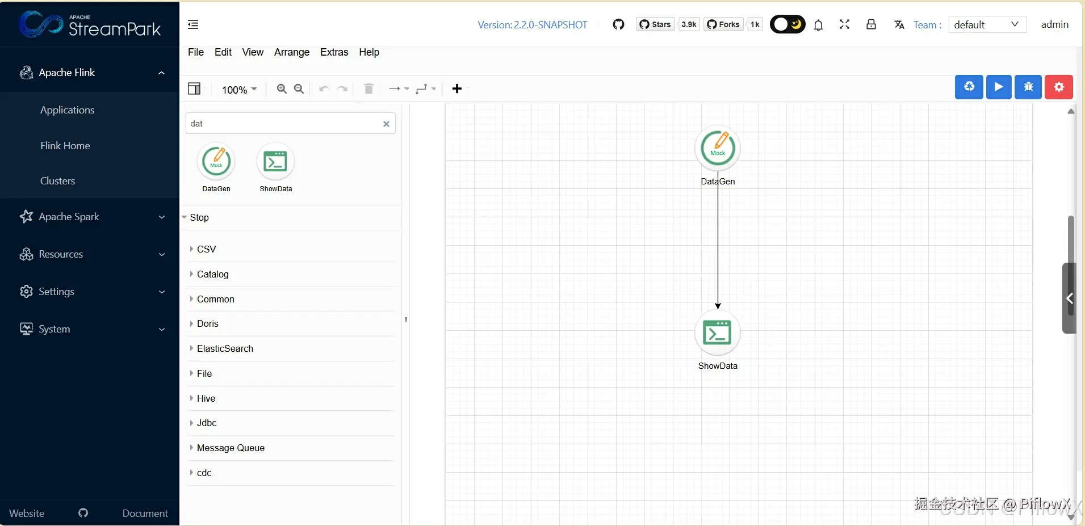Expand the Message Queue group
The width and height of the screenshot is (1085, 526).
pyautogui.click(x=291, y=448)
